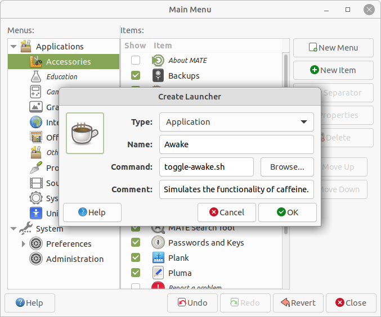
Task: Click the Sound & Video film icon
Action: click(x=36, y=183)
